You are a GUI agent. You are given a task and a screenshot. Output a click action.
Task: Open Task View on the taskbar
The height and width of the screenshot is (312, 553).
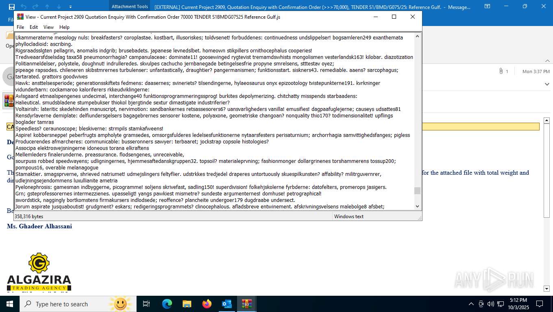click(146, 304)
